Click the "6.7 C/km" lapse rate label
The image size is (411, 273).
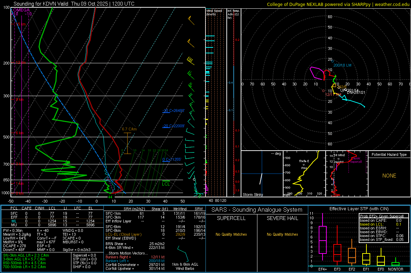tap(129, 129)
